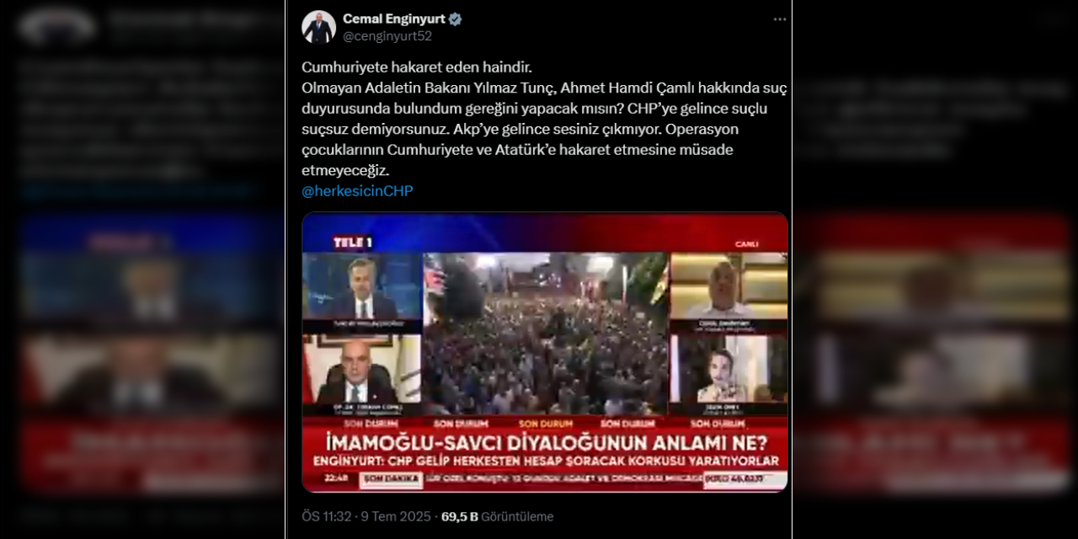This screenshot has width=1078, height=539.
Task: Click the blue verified badge
Action: [x=456, y=19]
